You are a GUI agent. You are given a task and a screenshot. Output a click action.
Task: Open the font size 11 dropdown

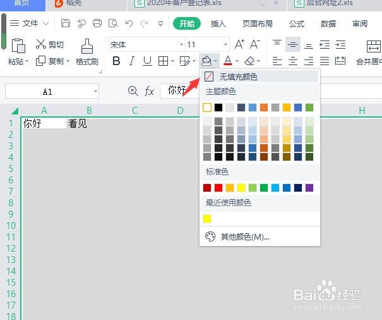(x=225, y=45)
